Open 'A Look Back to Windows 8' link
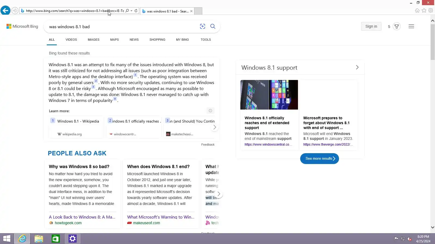435x244 pixels. pyautogui.click(x=82, y=217)
